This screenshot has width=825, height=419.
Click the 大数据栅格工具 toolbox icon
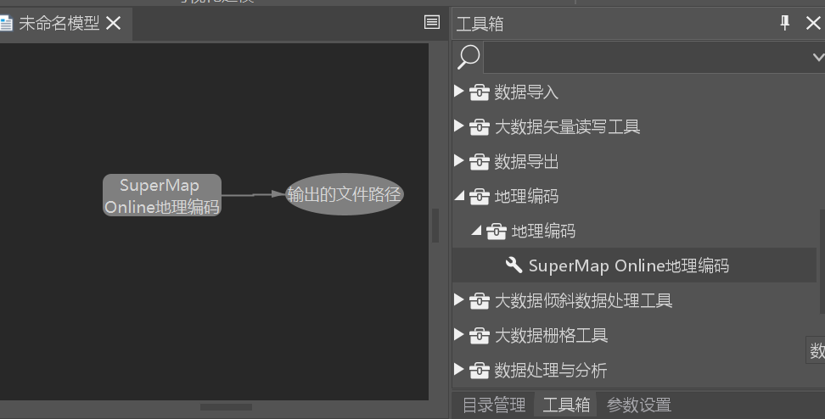(x=480, y=335)
